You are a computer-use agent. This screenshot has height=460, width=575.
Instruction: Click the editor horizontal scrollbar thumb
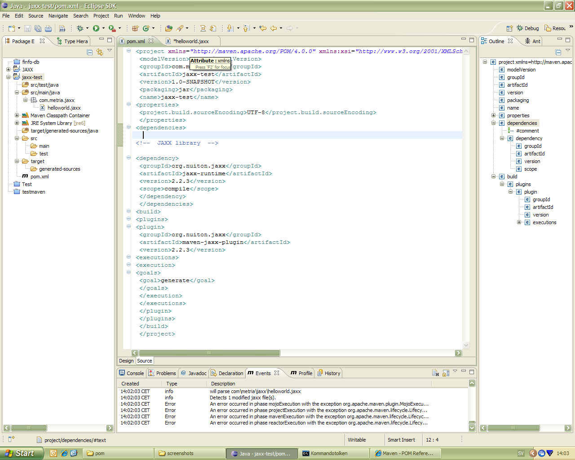[x=209, y=353]
